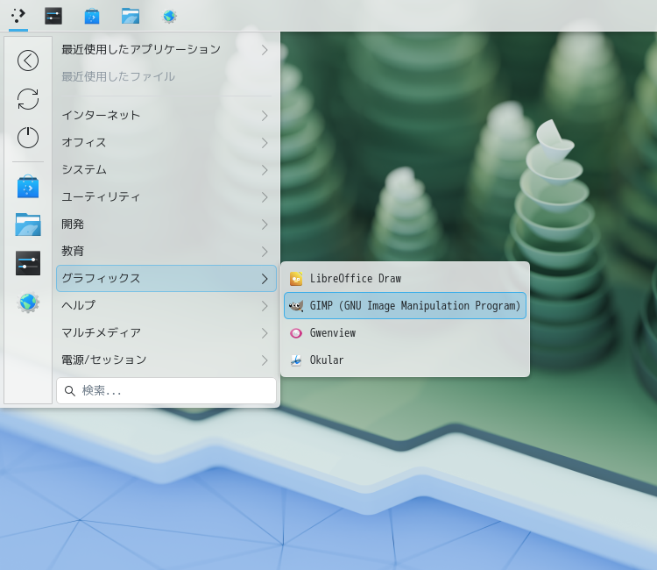
Task: Open the ユーティリティ menu category
Action: [166, 196]
